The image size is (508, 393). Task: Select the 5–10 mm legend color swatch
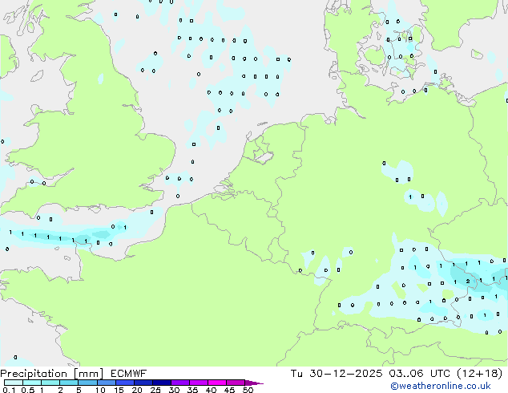[x=87, y=383]
